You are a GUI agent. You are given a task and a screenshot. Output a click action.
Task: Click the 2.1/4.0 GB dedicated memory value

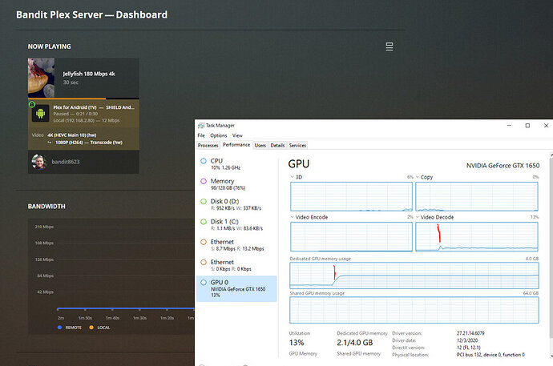coord(355,343)
